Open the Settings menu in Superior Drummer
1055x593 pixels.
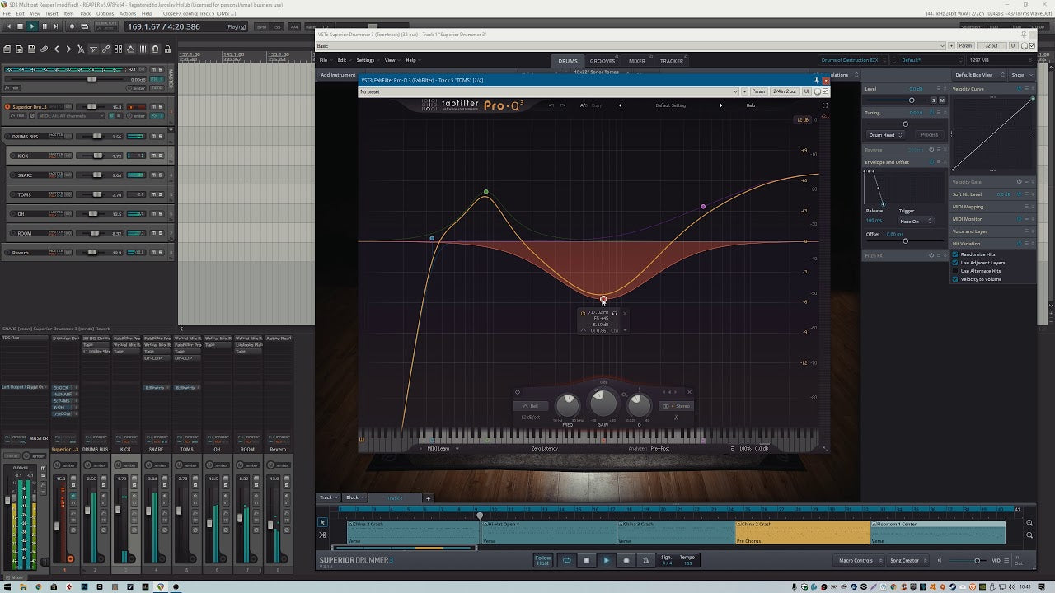365,59
